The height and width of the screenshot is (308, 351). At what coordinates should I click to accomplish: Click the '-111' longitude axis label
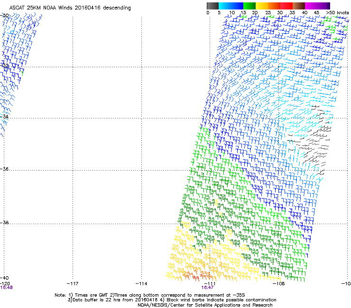210,284
